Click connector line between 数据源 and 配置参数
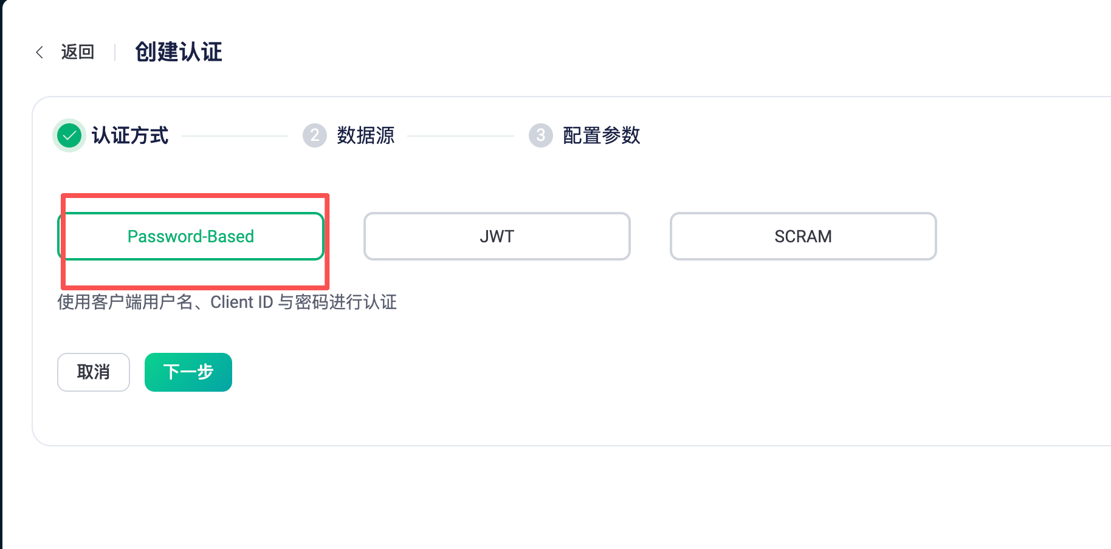1111x549 pixels. pos(461,136)
